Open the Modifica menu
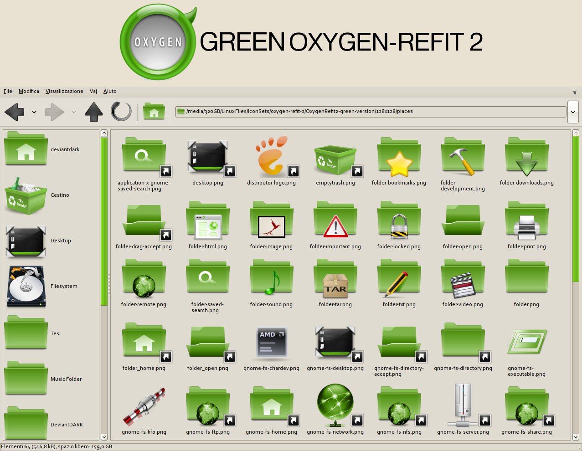582x451 pixels. 29,91
